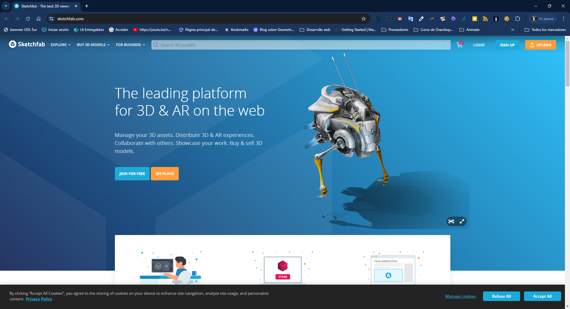Open the Bookmarks star bookmark
The height and width of the screenshot is (309, 570).
237,30
